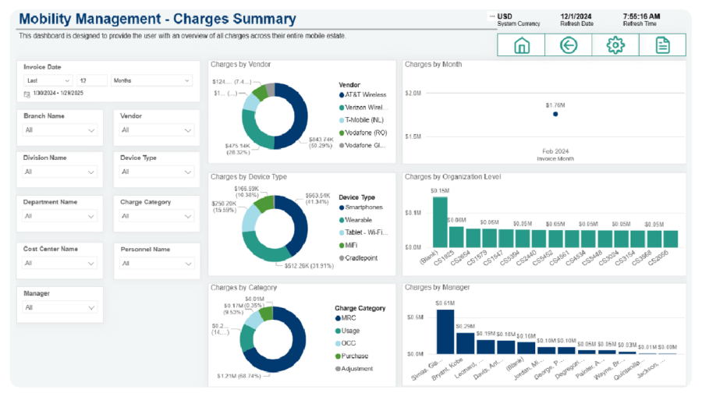Viewport: 702px width, 397px height.
Task: Click the Mobility Management - Charges Summary heading
Action: click(157, 19)
